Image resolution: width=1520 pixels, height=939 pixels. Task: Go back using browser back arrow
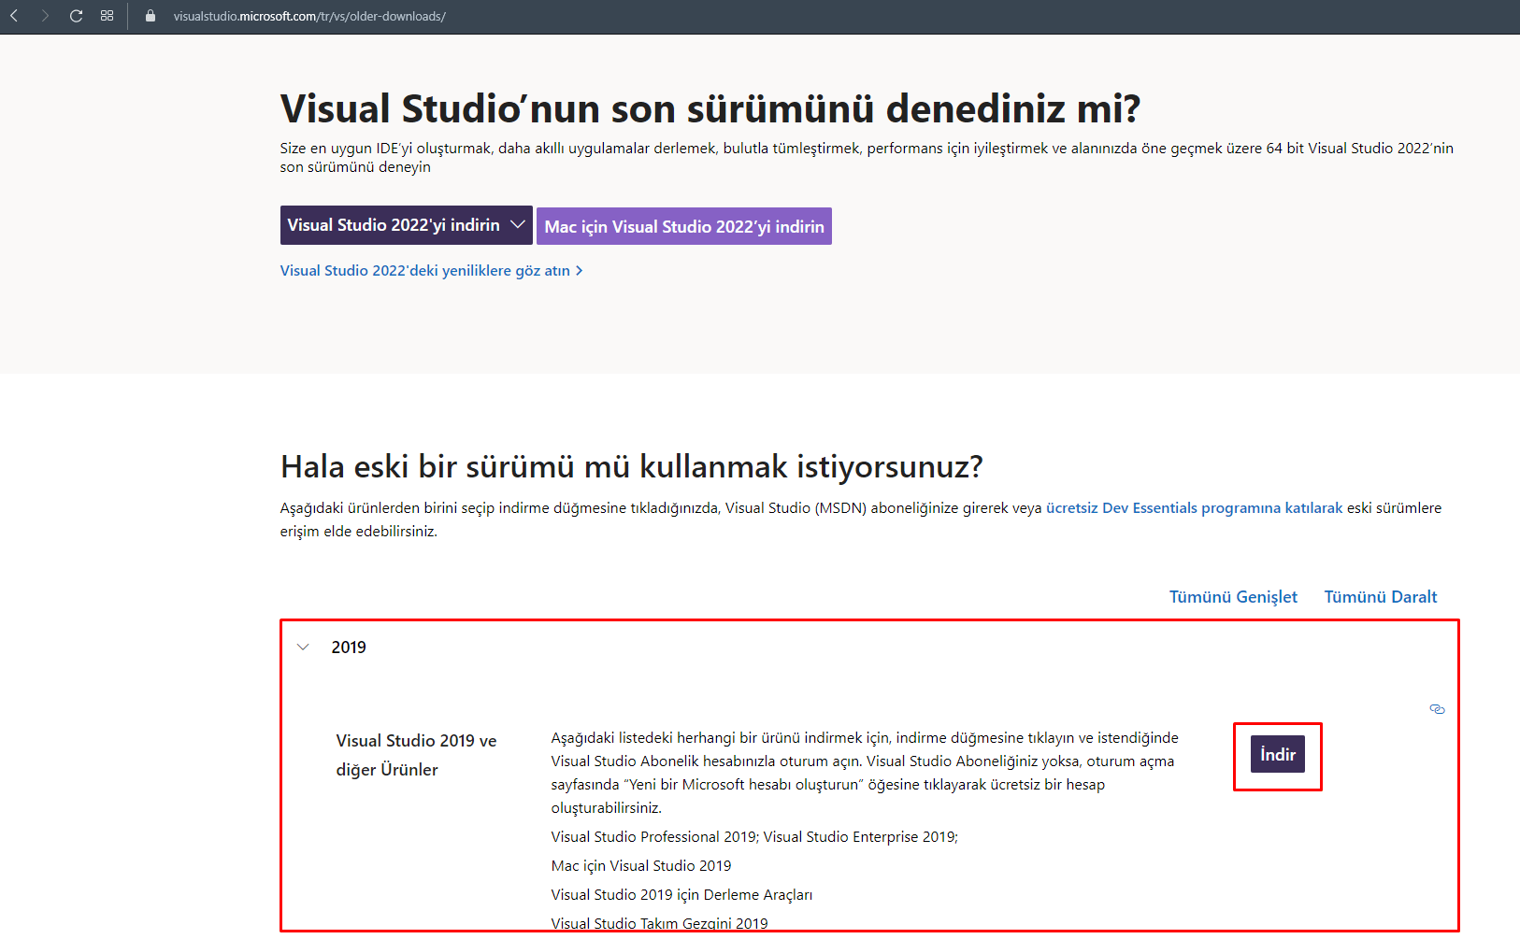point(14,16)
